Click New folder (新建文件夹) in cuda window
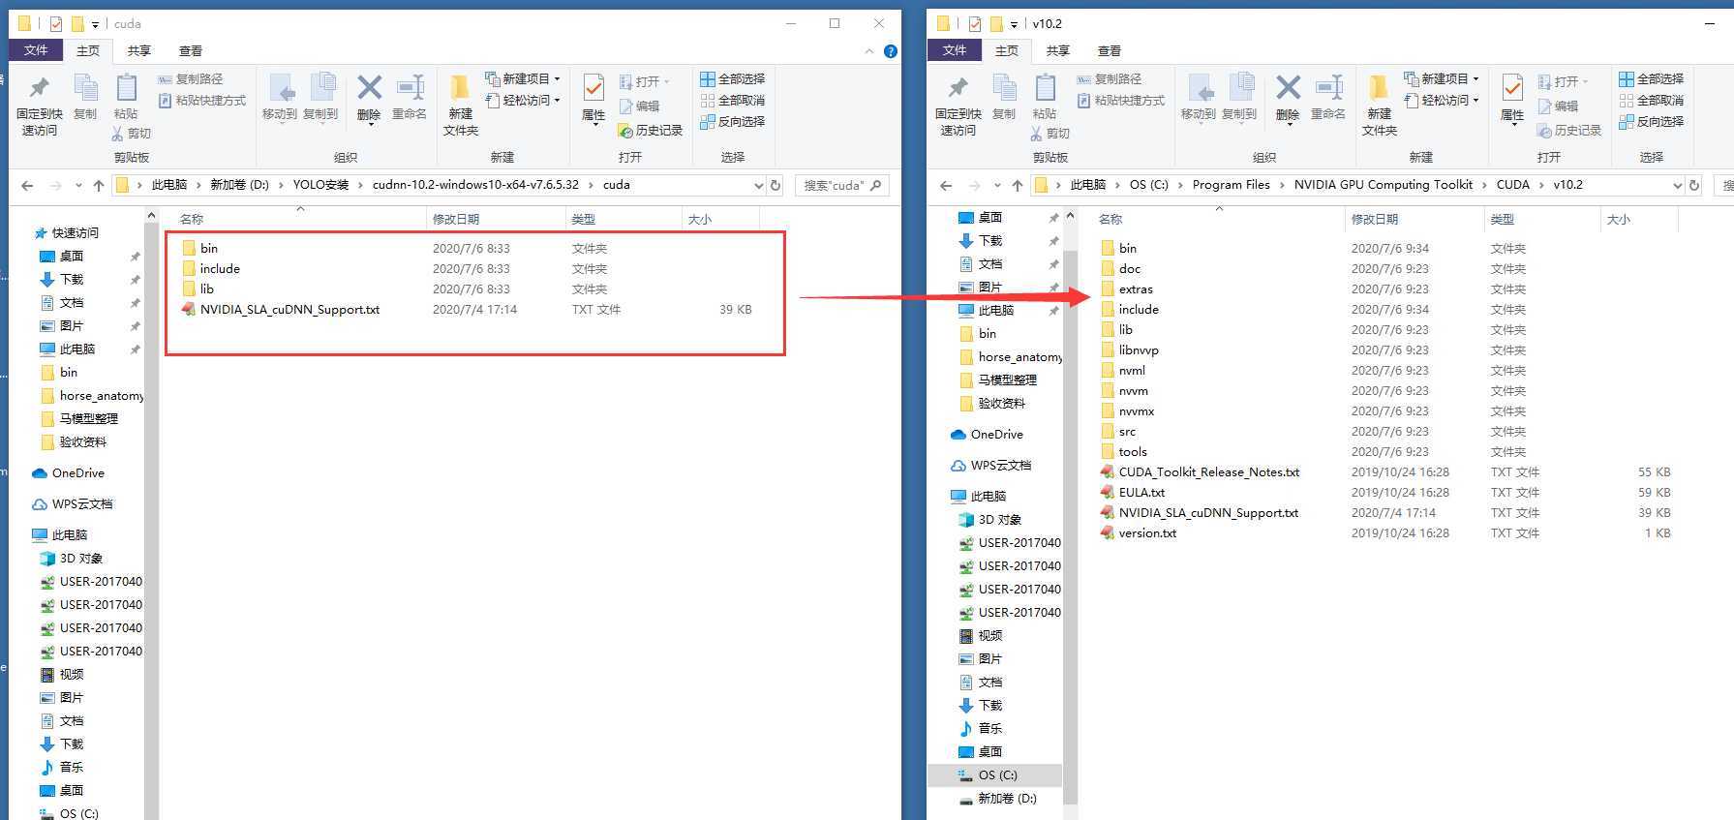 [461, 105]
